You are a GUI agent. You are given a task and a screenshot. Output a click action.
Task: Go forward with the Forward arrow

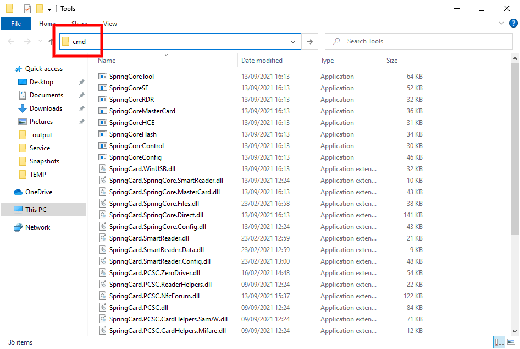pos(27,41)
